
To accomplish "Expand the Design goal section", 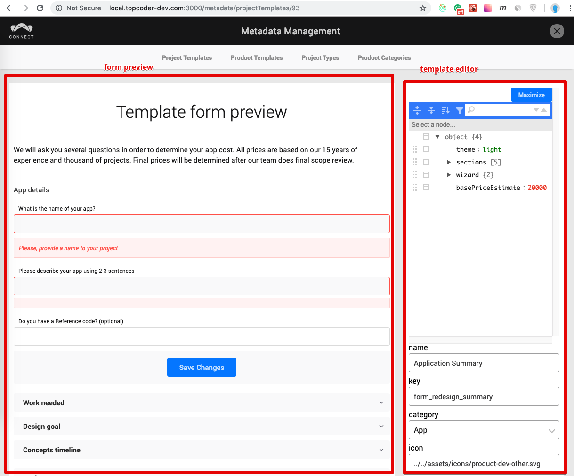I will tap(202, 427).
